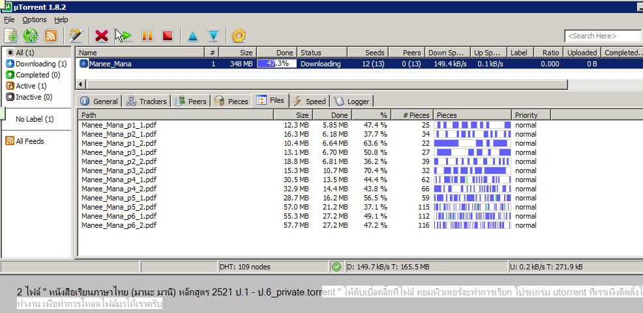Viewport: 643px width, 313px height.
Task: Move torrent up in queue
Action: pos(192,36)
